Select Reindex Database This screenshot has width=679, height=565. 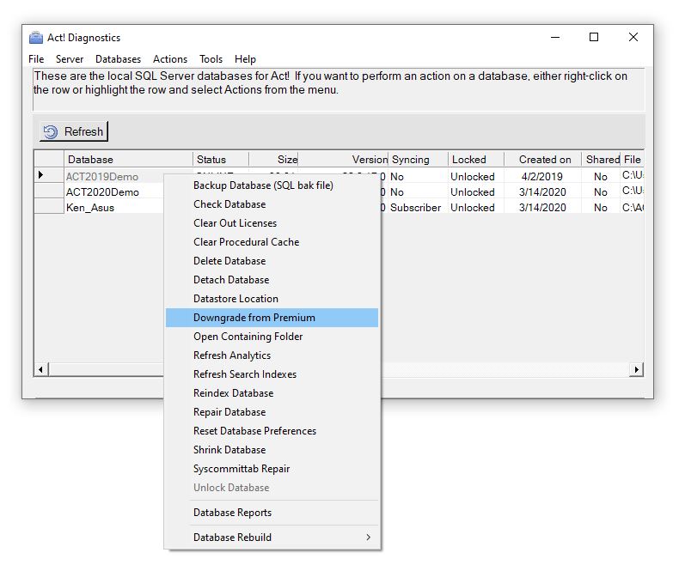(x=272, y=393)
